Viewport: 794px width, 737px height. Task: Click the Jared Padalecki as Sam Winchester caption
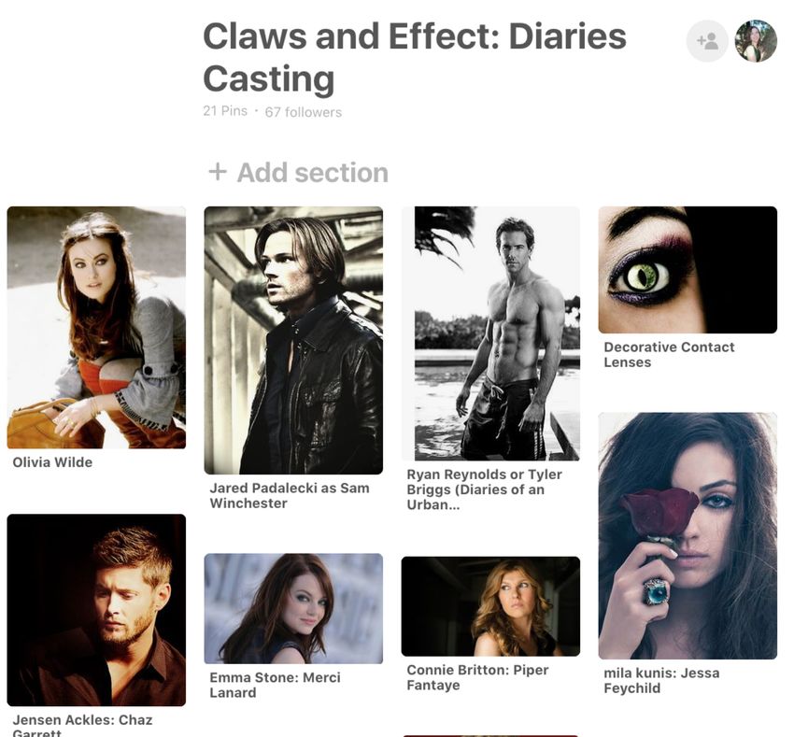(x=290, y=495)
